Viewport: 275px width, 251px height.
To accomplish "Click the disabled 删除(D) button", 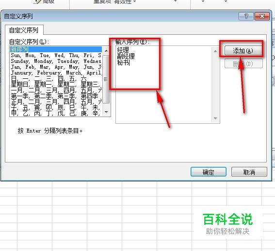I will (x=243, y=64).
